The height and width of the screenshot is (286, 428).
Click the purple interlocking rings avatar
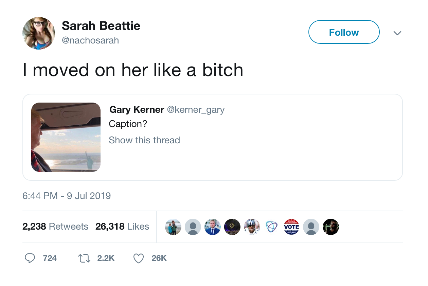click(x=272, y=227)
